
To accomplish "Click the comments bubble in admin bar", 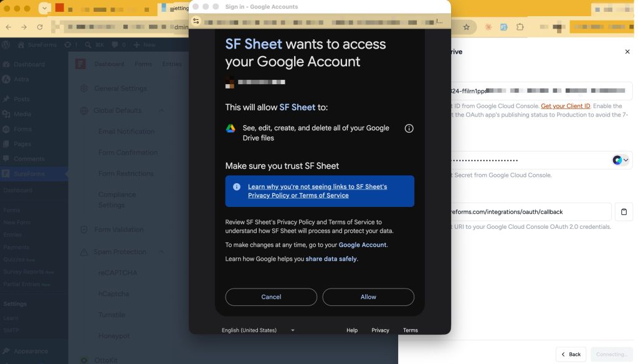I will click(118, 45).
